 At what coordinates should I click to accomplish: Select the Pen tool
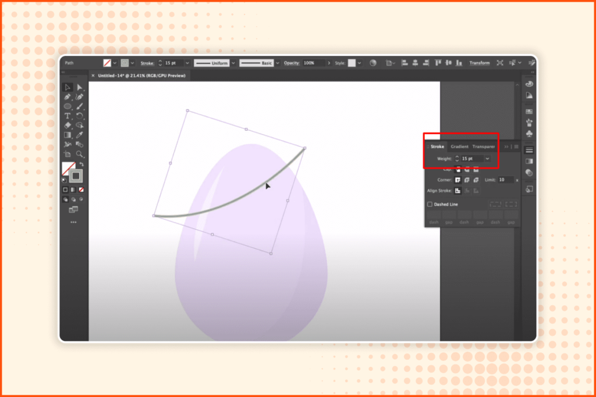pos(66,98)
